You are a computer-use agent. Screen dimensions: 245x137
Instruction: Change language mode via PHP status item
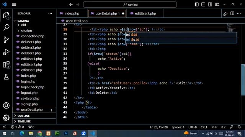point(214,127)
